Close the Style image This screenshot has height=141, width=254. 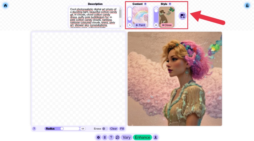pos(167,25)
